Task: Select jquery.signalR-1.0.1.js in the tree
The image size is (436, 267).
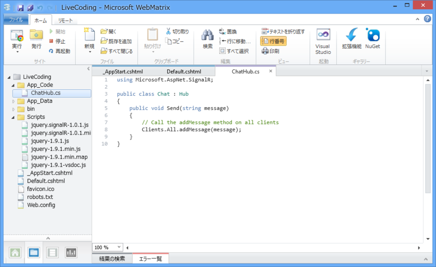Action: click(x=59, y=125)
